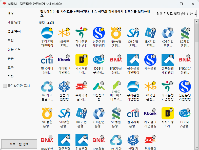Open 우리은행 개인뱅킹 bank icon
The width and height of the screenshot is (199, 150).
[47, 33]
